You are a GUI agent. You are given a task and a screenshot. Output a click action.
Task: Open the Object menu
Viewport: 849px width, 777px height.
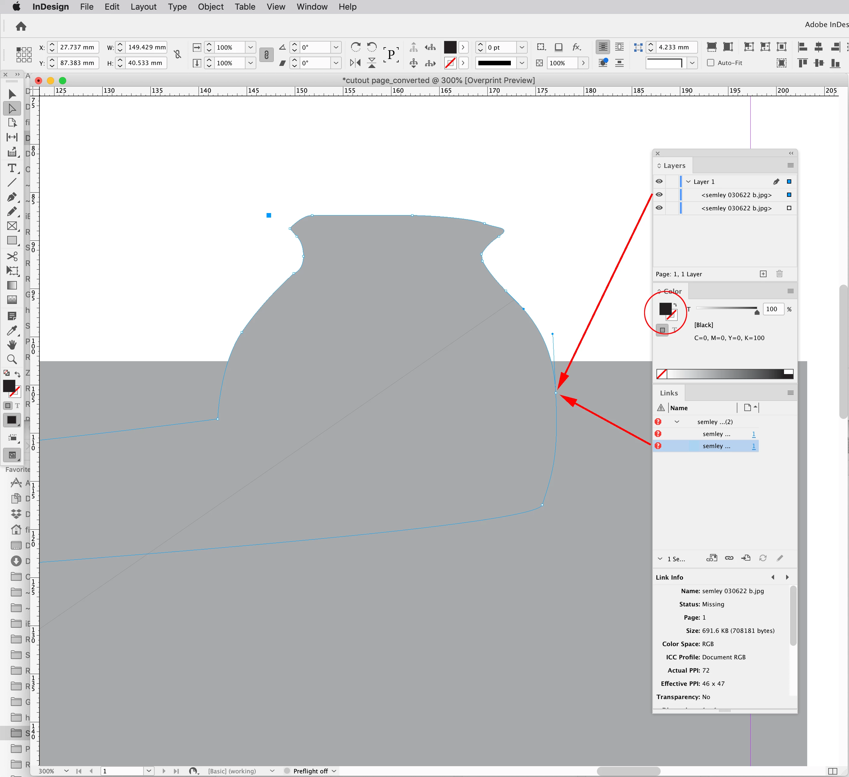click(211, 7)
